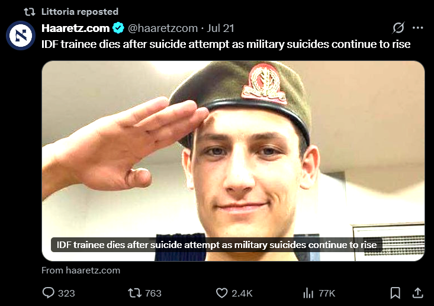
Task: Repost this Haaretz tweet
Action: coord(135,293)
